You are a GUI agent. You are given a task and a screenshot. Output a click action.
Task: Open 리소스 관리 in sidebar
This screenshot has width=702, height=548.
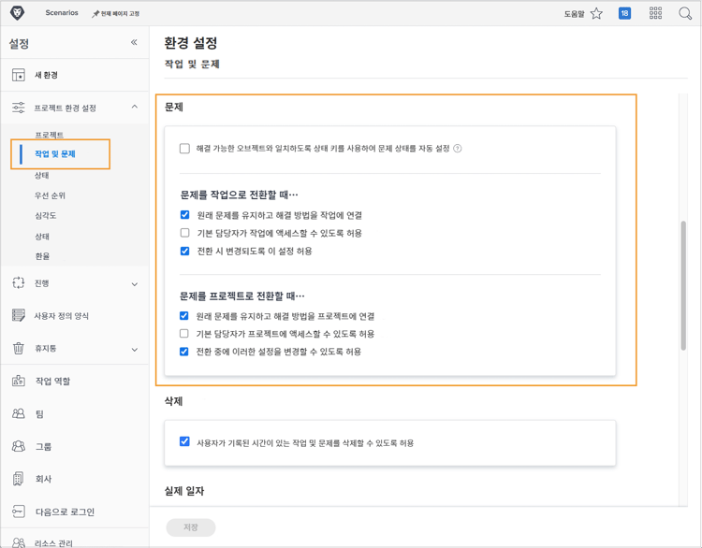pos(53,543)
